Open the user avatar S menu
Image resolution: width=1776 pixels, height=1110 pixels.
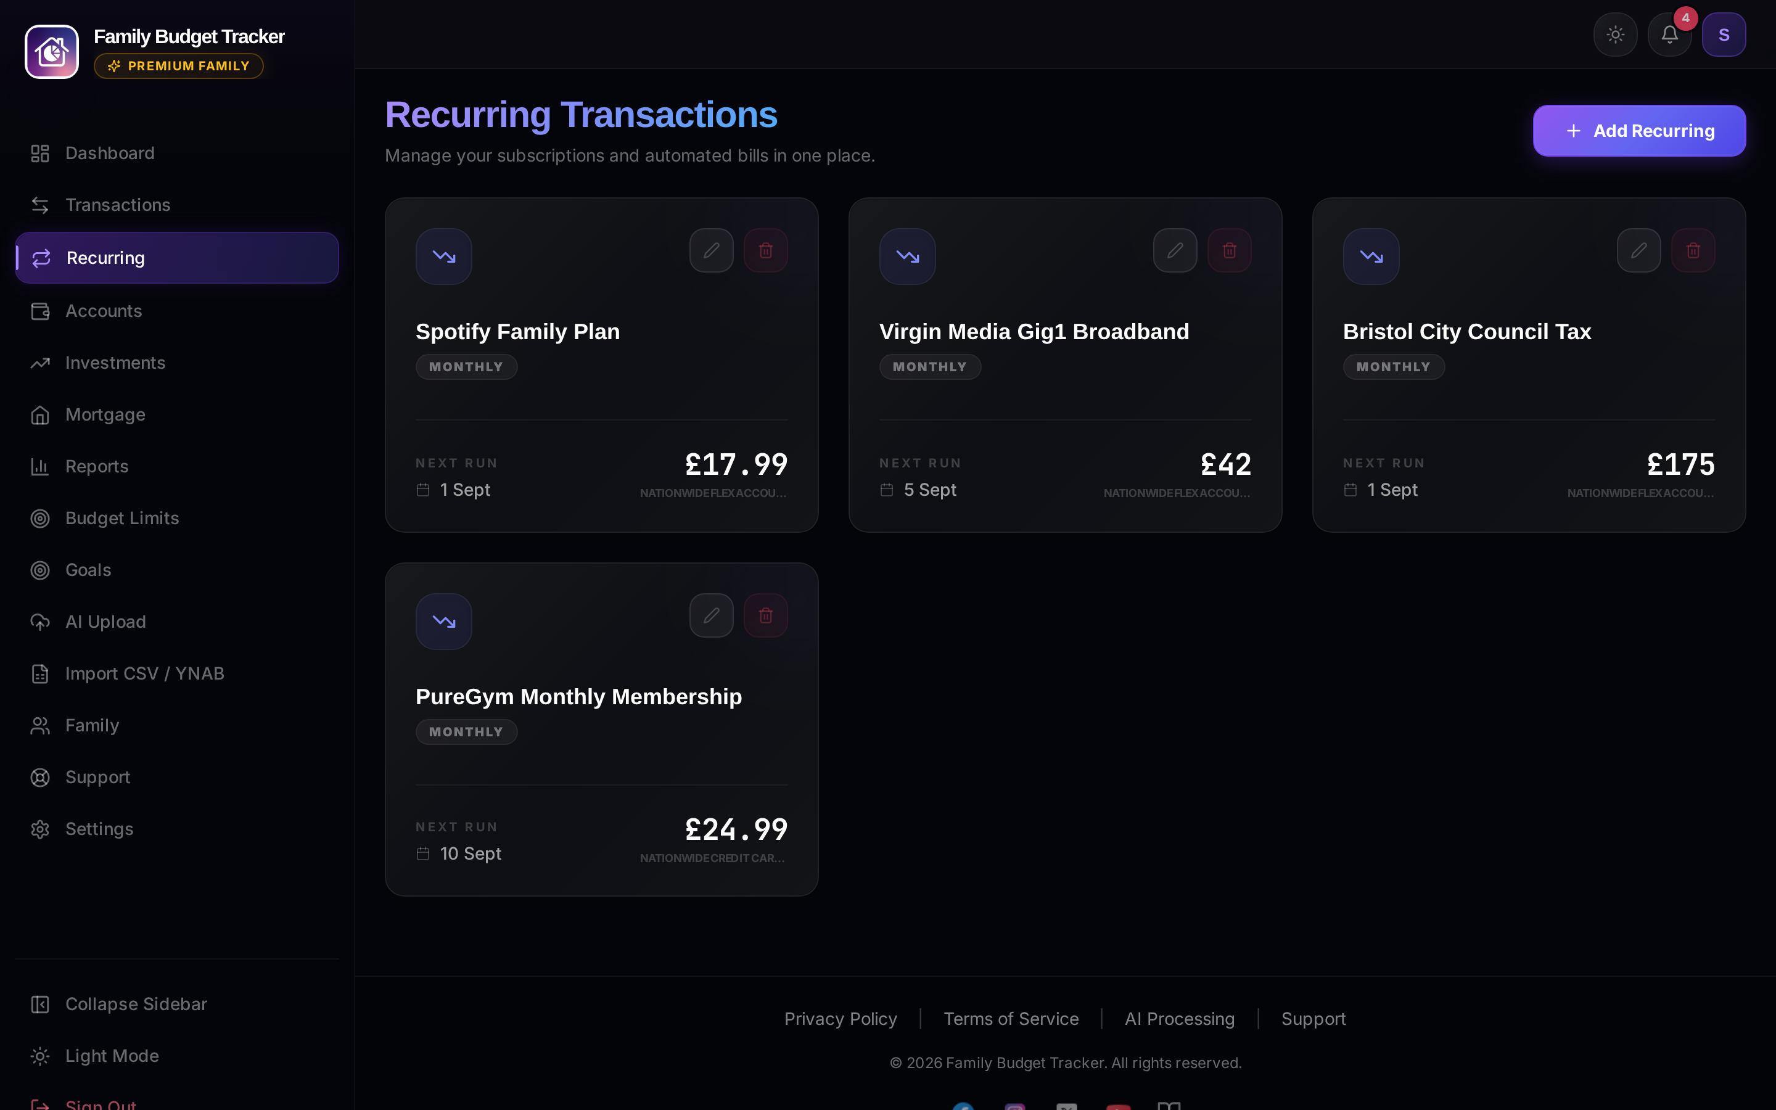tap(1724, 35)
